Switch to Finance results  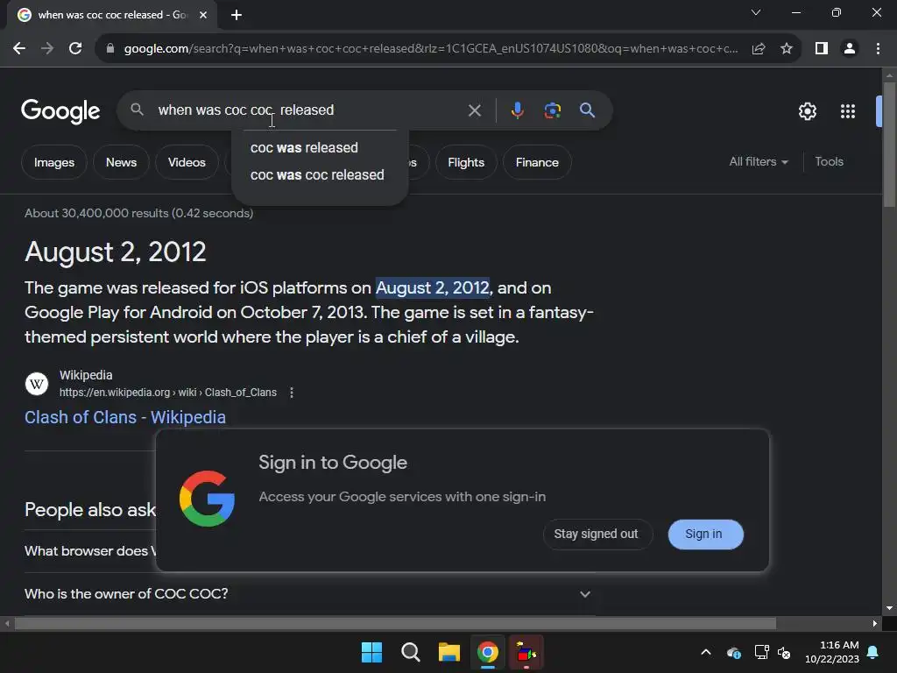[x=537, y=162]
